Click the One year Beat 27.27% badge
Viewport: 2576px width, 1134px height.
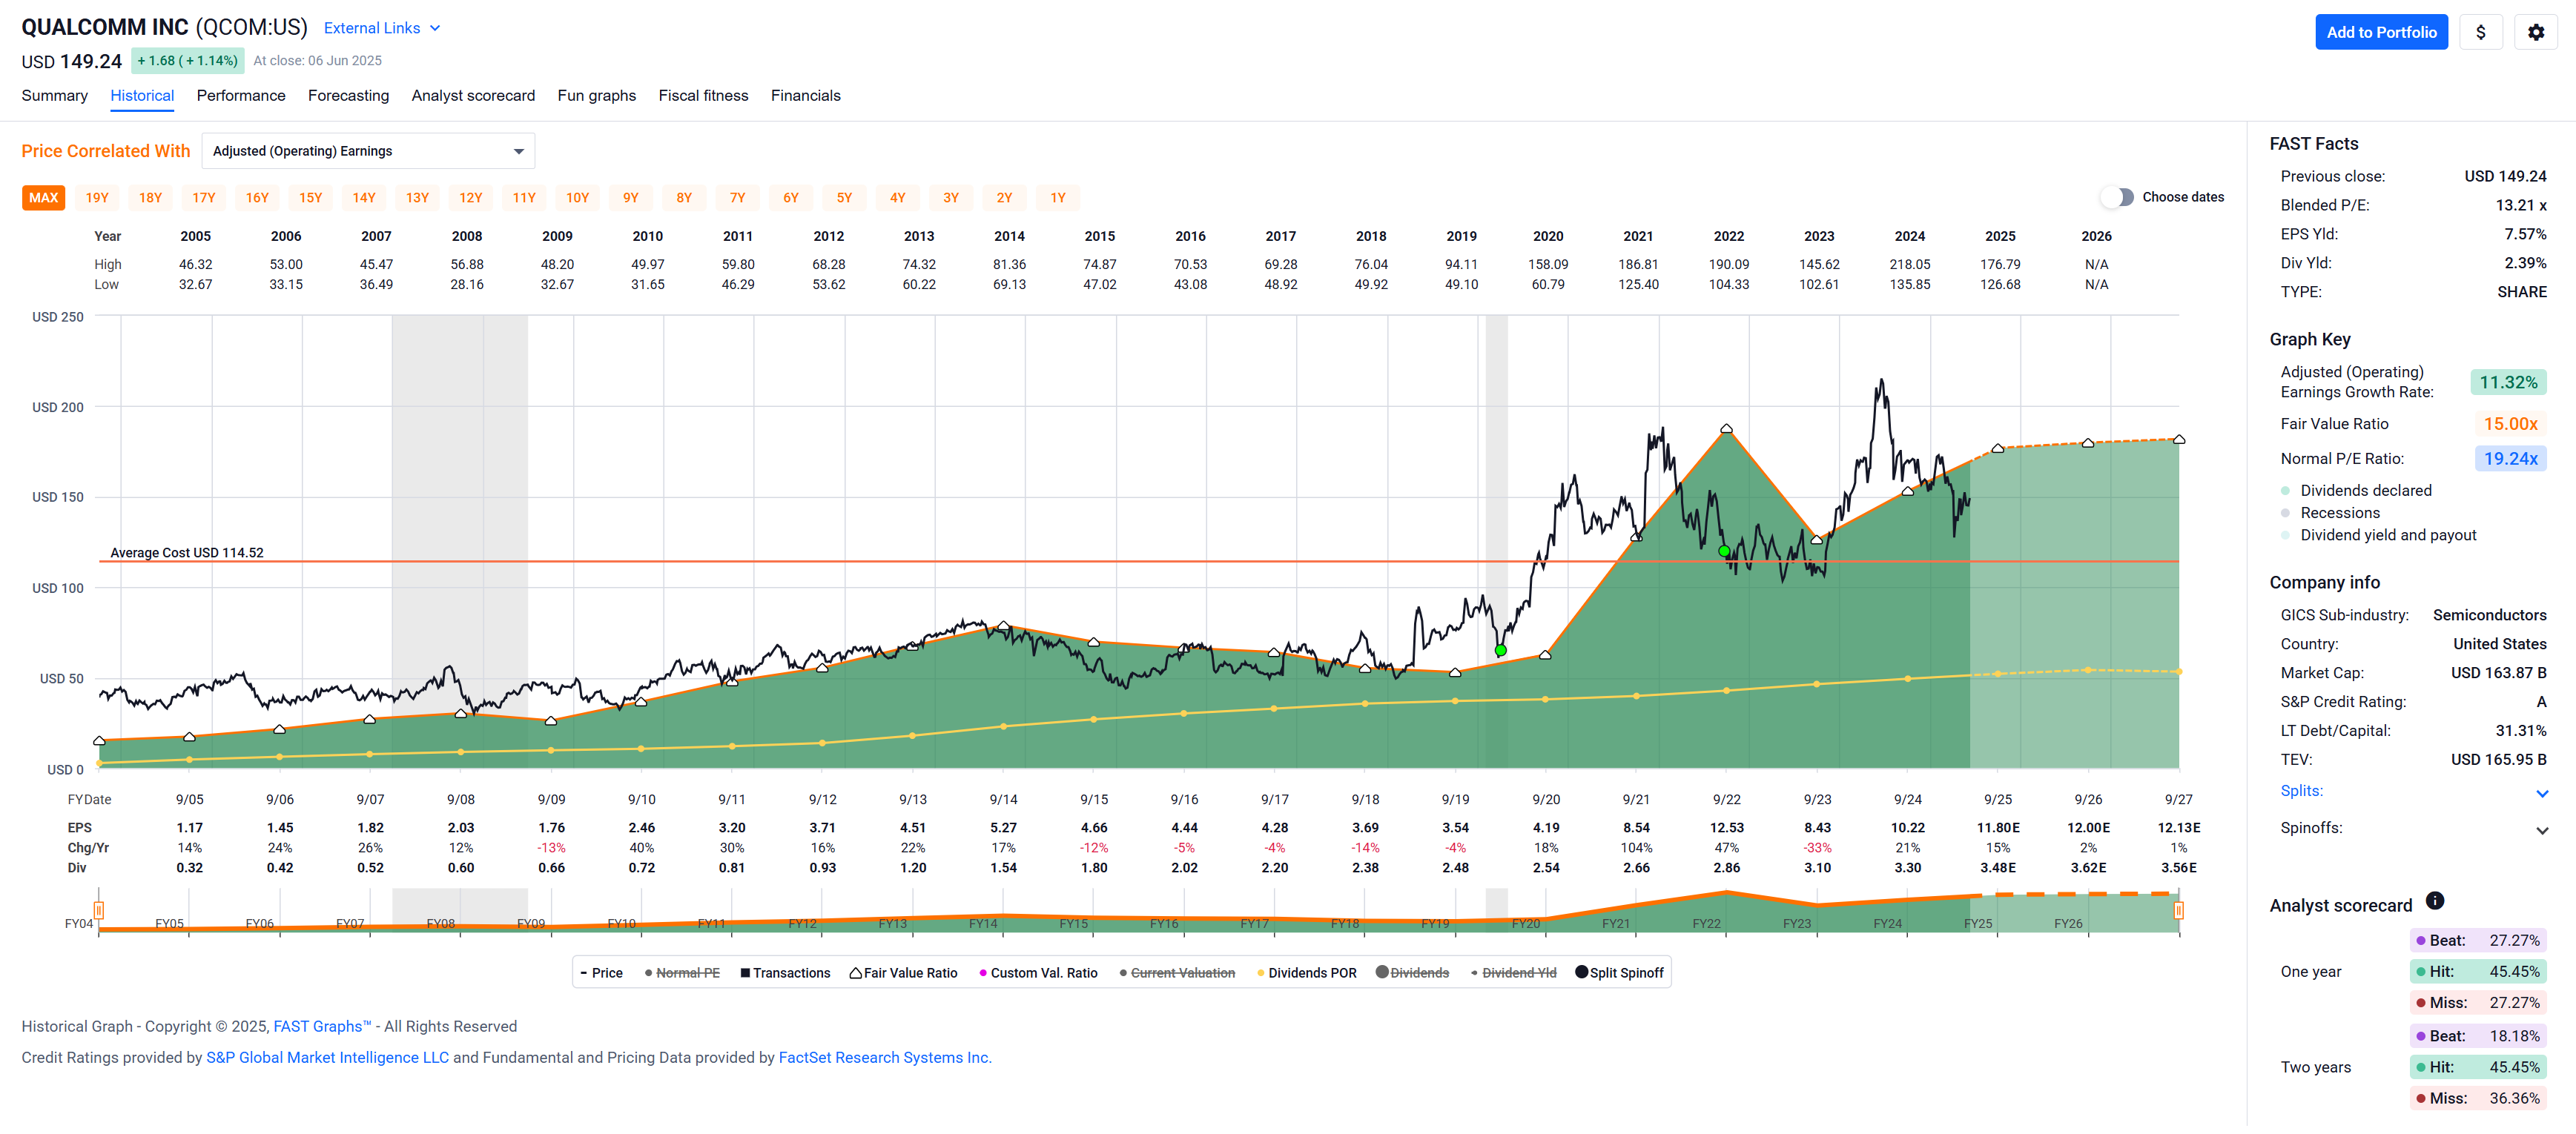[2478, 940]
